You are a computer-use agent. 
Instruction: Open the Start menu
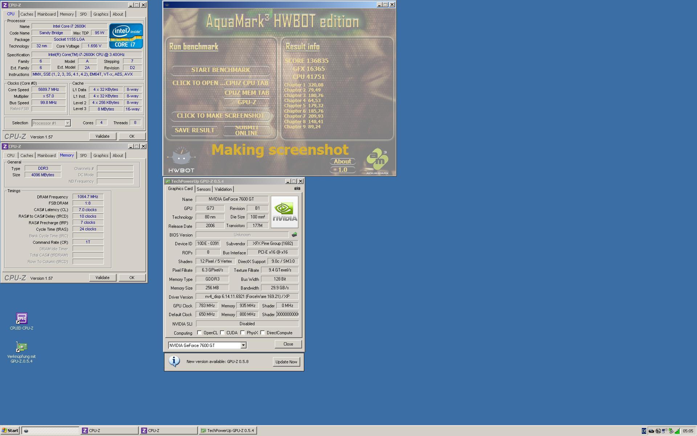coord(10,431)
